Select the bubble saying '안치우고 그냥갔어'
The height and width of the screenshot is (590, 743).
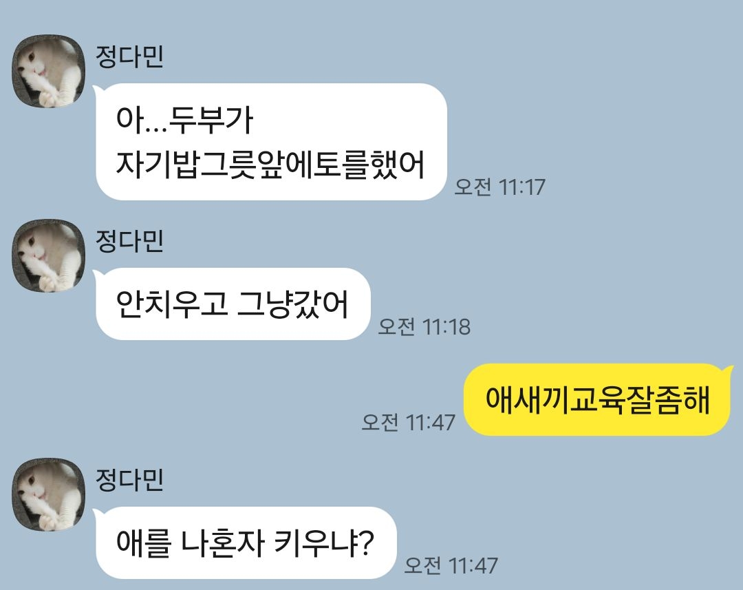coord(233,304)
